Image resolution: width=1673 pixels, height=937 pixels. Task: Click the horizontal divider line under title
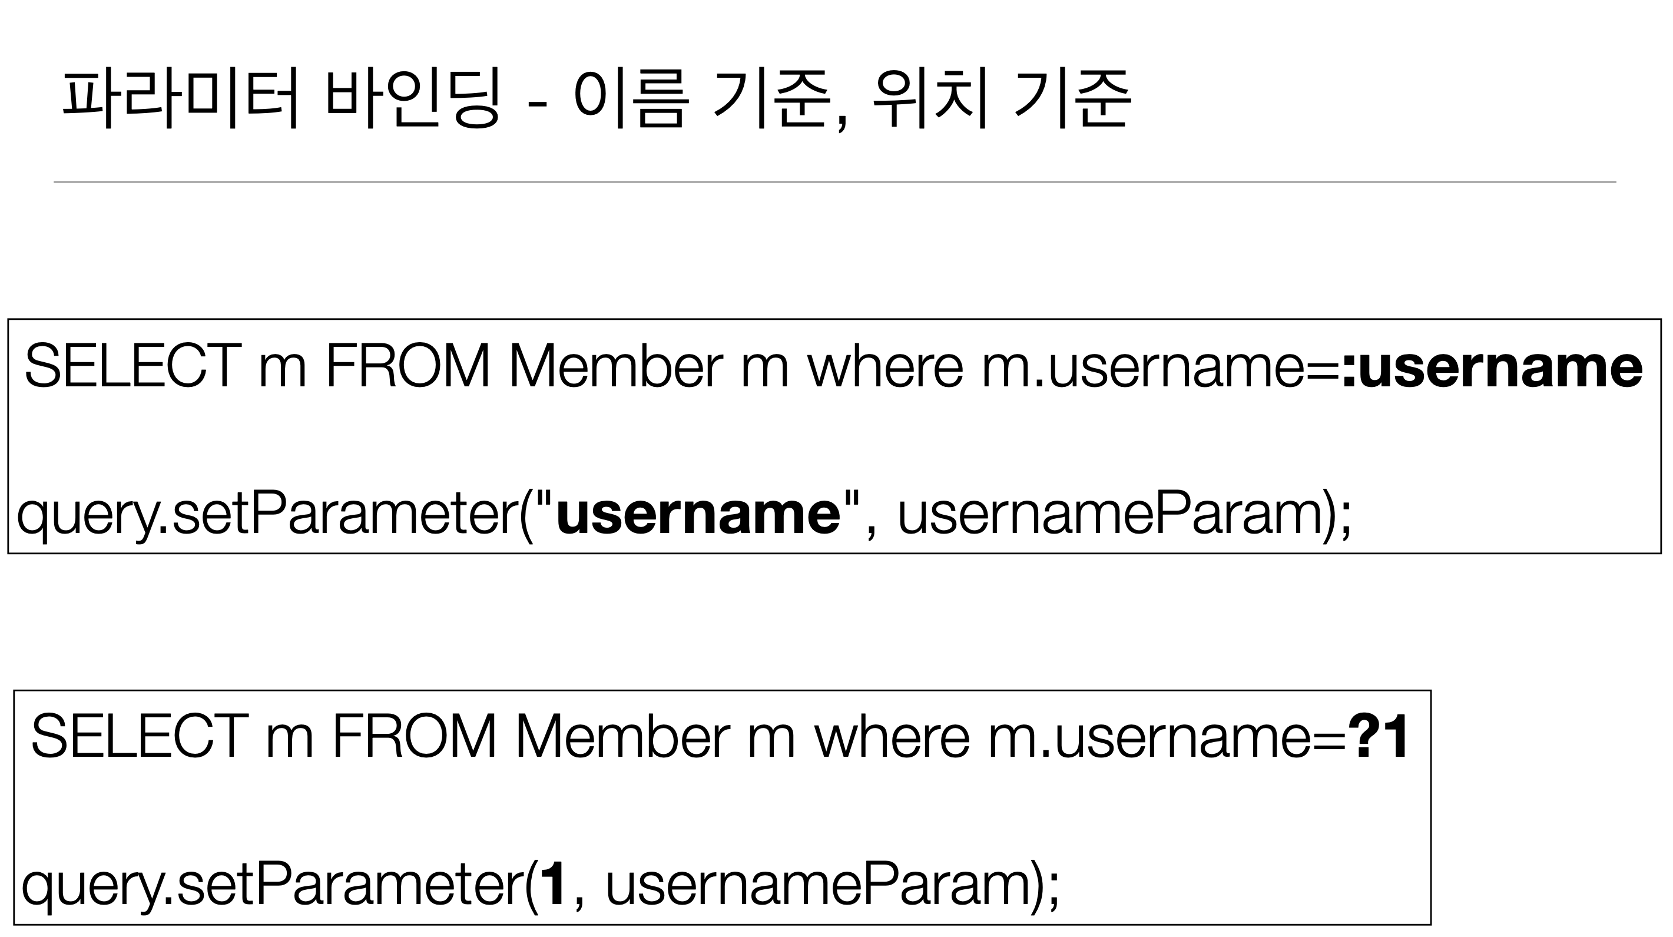[x=834, y=183]
